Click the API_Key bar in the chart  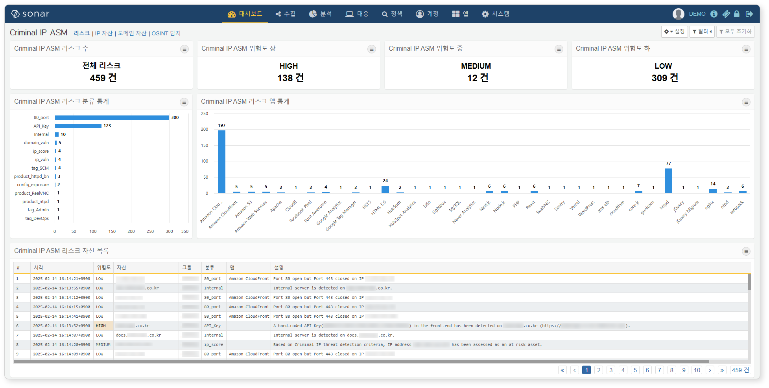(78, 126)
